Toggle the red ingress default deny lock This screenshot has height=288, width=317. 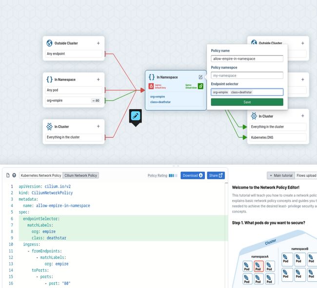pyautogui.click(x=151, y=86)
